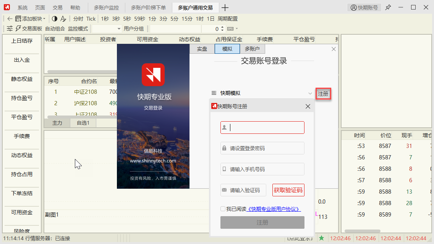Select the 多账户 login tab
Screen dimensions: 434x244
252,49
